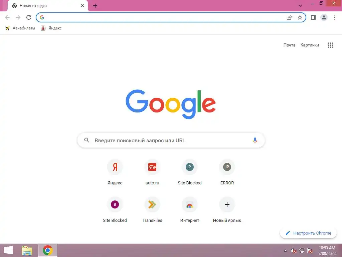Click the muted volume tray icon
This screenshot has height=257, width=342.
(x=294, y=251)
